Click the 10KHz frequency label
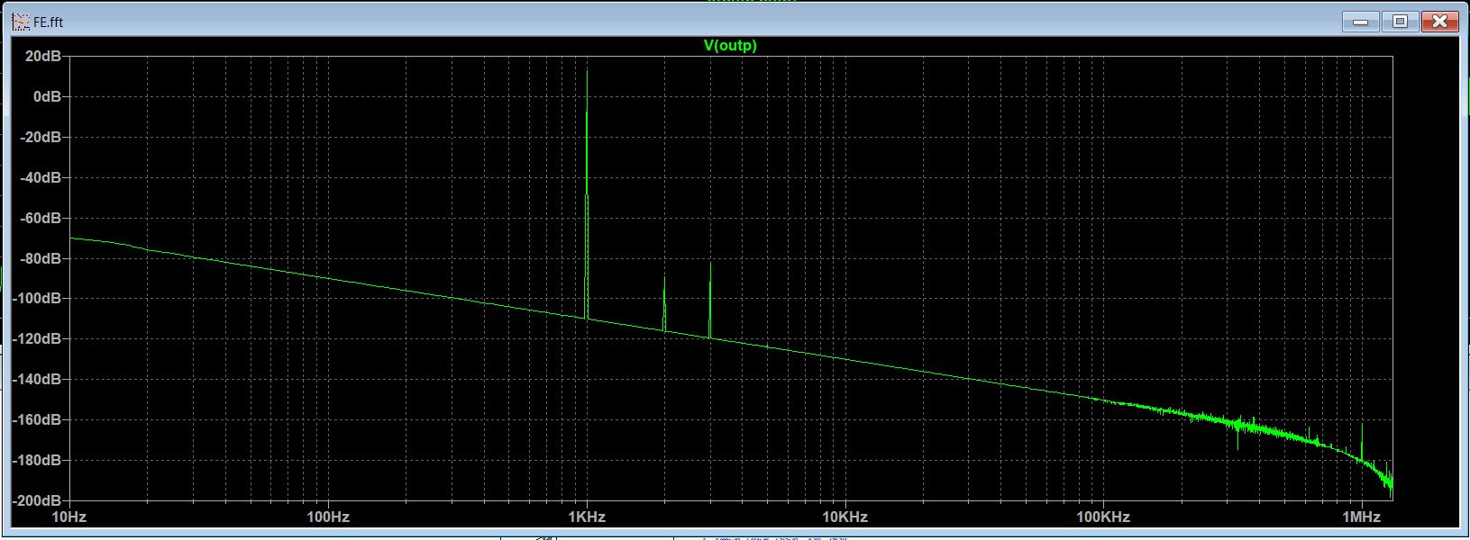Screen dimensions: 1470x540 coord(845,517)
